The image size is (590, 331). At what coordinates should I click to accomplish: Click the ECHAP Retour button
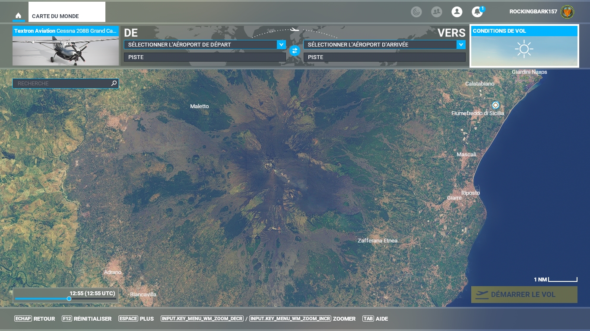click(x=35, y=319)
